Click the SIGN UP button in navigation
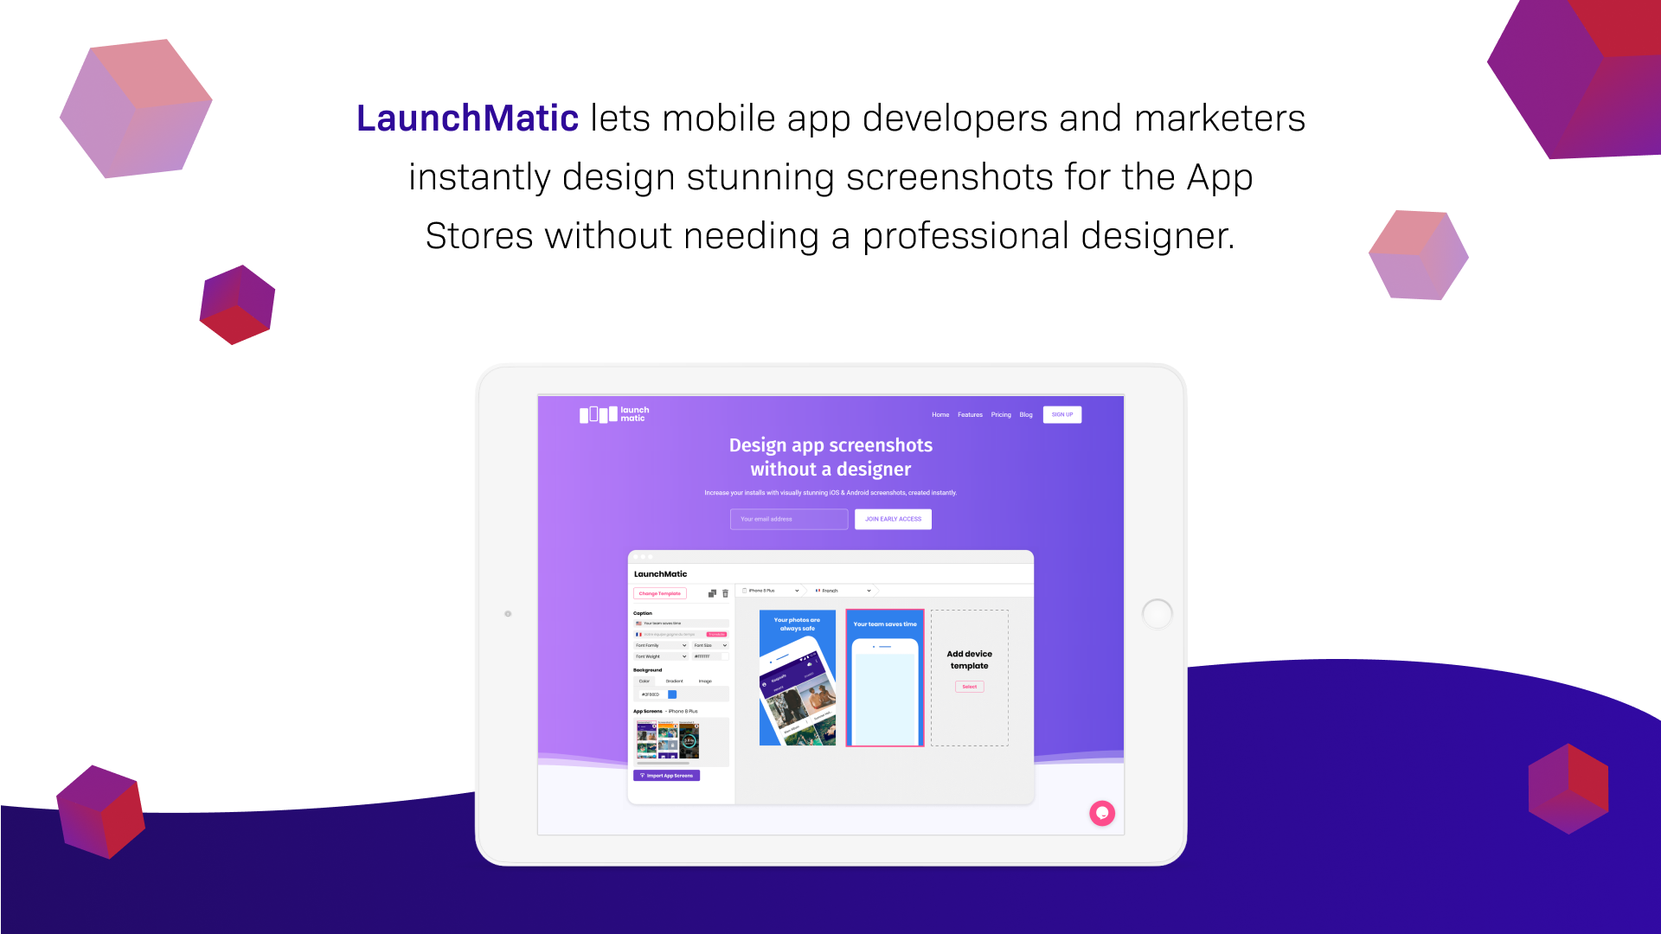1661x934 pixels. click(1062, 414)
